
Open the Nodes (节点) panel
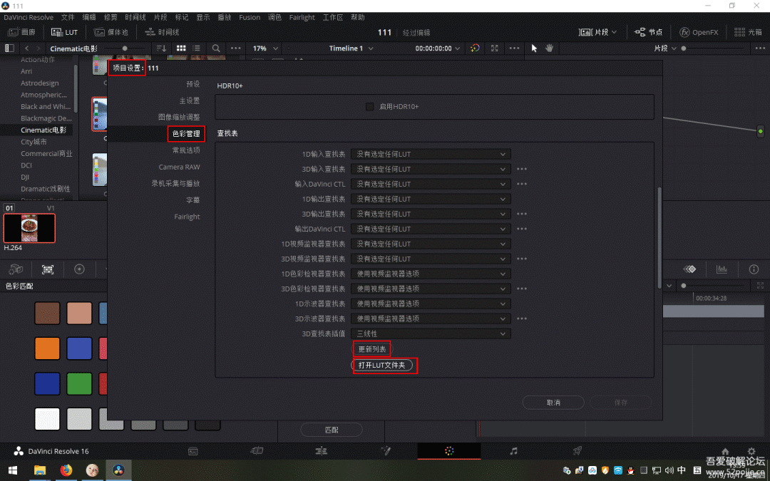click(x=649, y=32)
